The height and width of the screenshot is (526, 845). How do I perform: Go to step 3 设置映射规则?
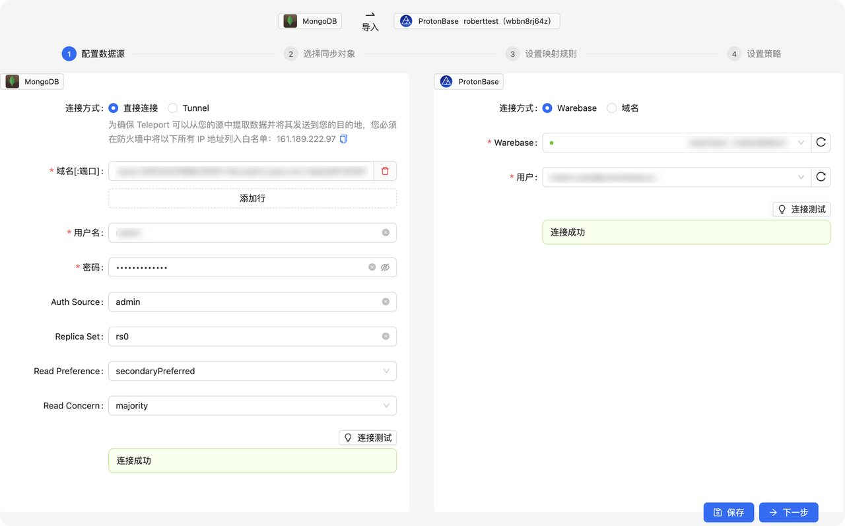tap(541, 53)
